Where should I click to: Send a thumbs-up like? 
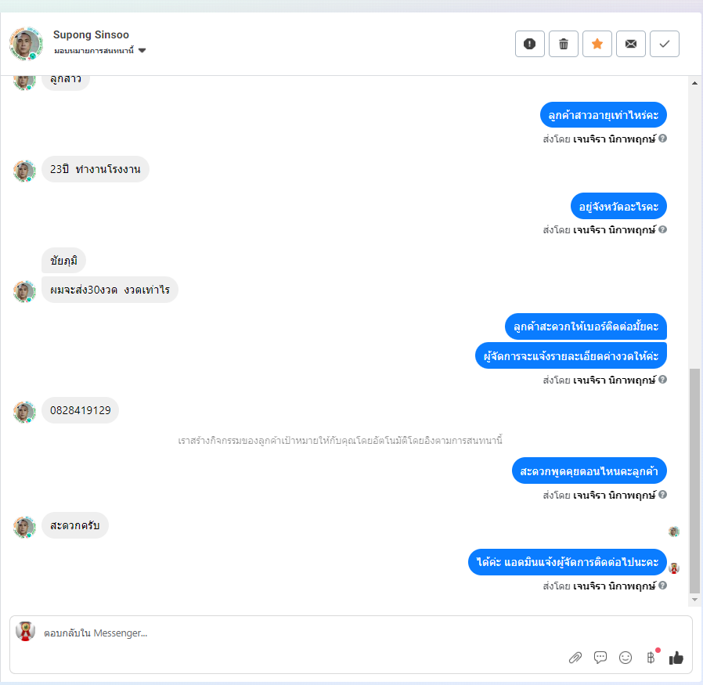click(x=676, y=658)
